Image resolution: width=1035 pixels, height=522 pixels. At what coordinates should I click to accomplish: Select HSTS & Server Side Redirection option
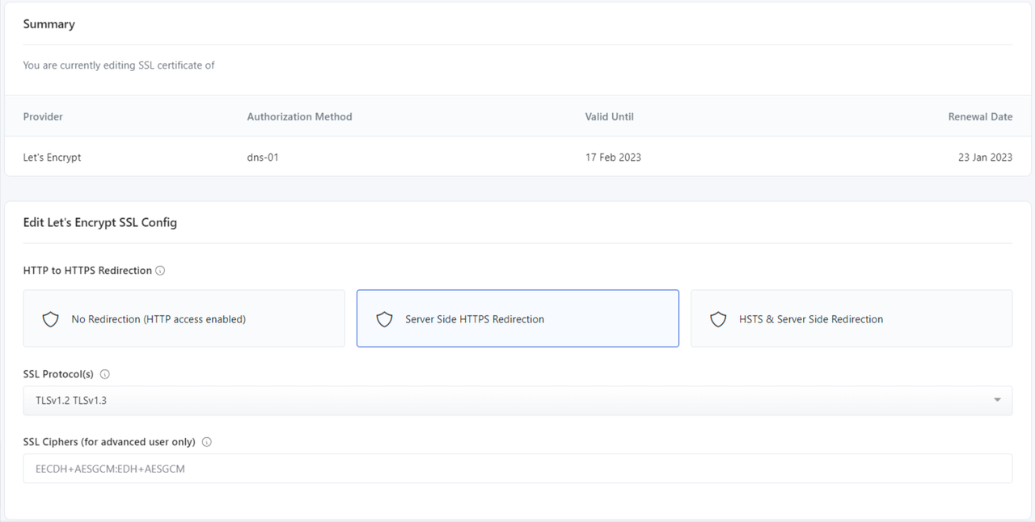tap(851, 318)
